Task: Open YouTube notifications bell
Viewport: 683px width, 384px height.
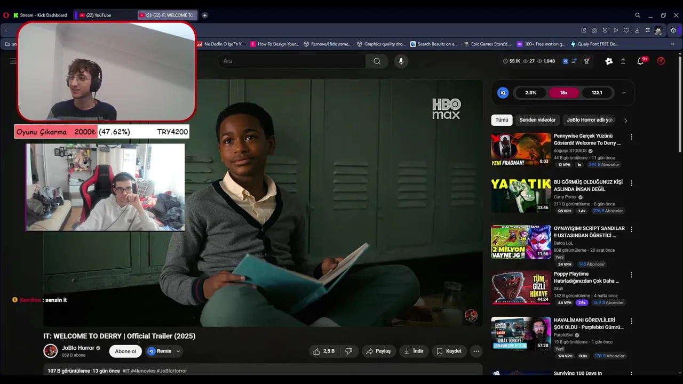Action: click(x=641, y=61)
